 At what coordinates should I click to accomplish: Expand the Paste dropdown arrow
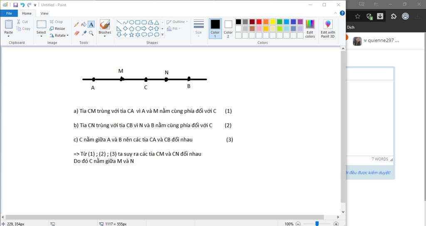8,36
